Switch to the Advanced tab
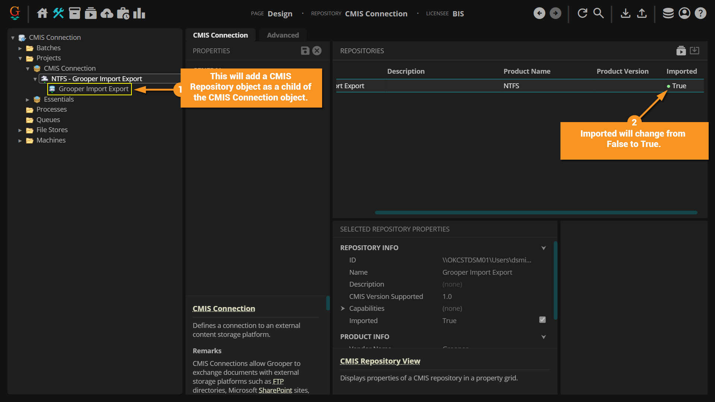 pyautogui.click(x=283, y=35)
